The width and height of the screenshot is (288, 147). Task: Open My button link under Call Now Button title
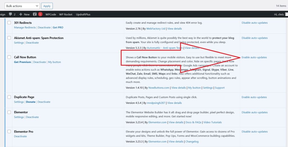tap(54, 62)
